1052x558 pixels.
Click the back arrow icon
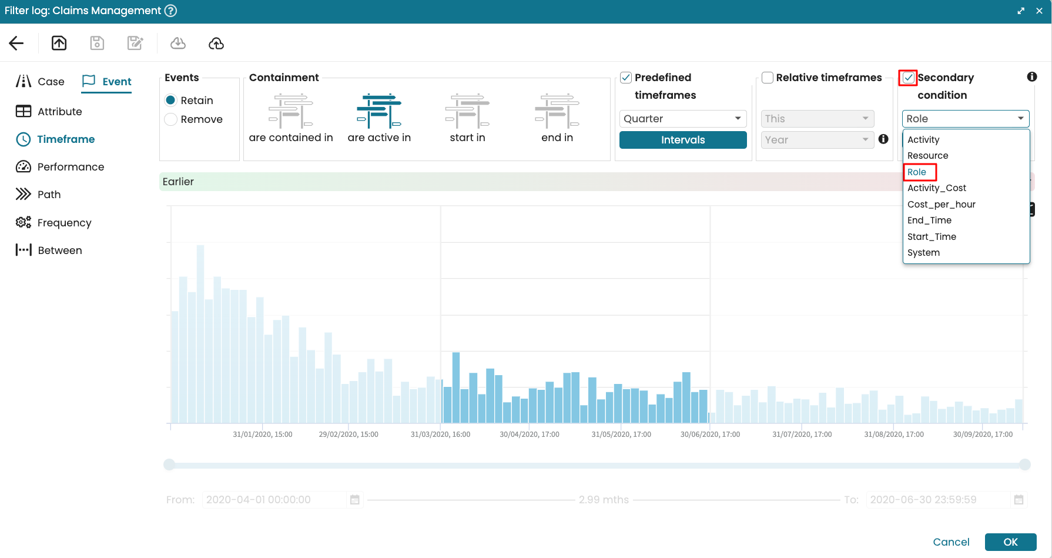(x=16, y=43)
